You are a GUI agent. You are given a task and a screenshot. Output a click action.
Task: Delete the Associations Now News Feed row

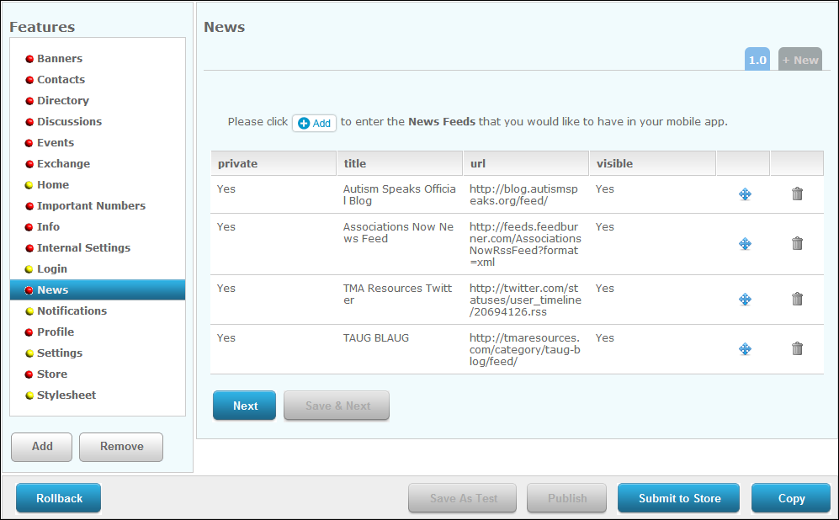pyautogui.click(x=797, y=244)
